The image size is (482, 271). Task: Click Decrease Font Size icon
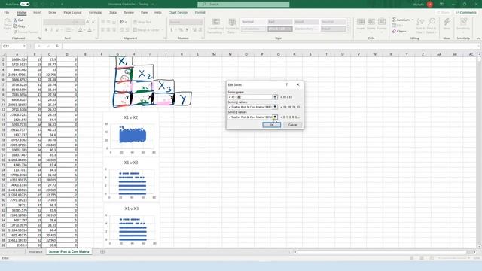[x=93, y=22]
